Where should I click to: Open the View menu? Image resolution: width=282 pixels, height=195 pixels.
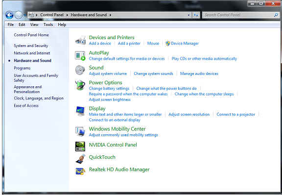click(34, 24)
